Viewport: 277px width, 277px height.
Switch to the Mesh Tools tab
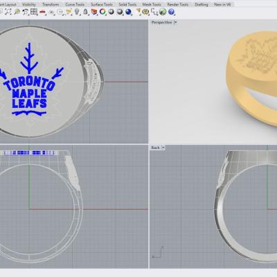pyautogui.click(x=152, y=4)
